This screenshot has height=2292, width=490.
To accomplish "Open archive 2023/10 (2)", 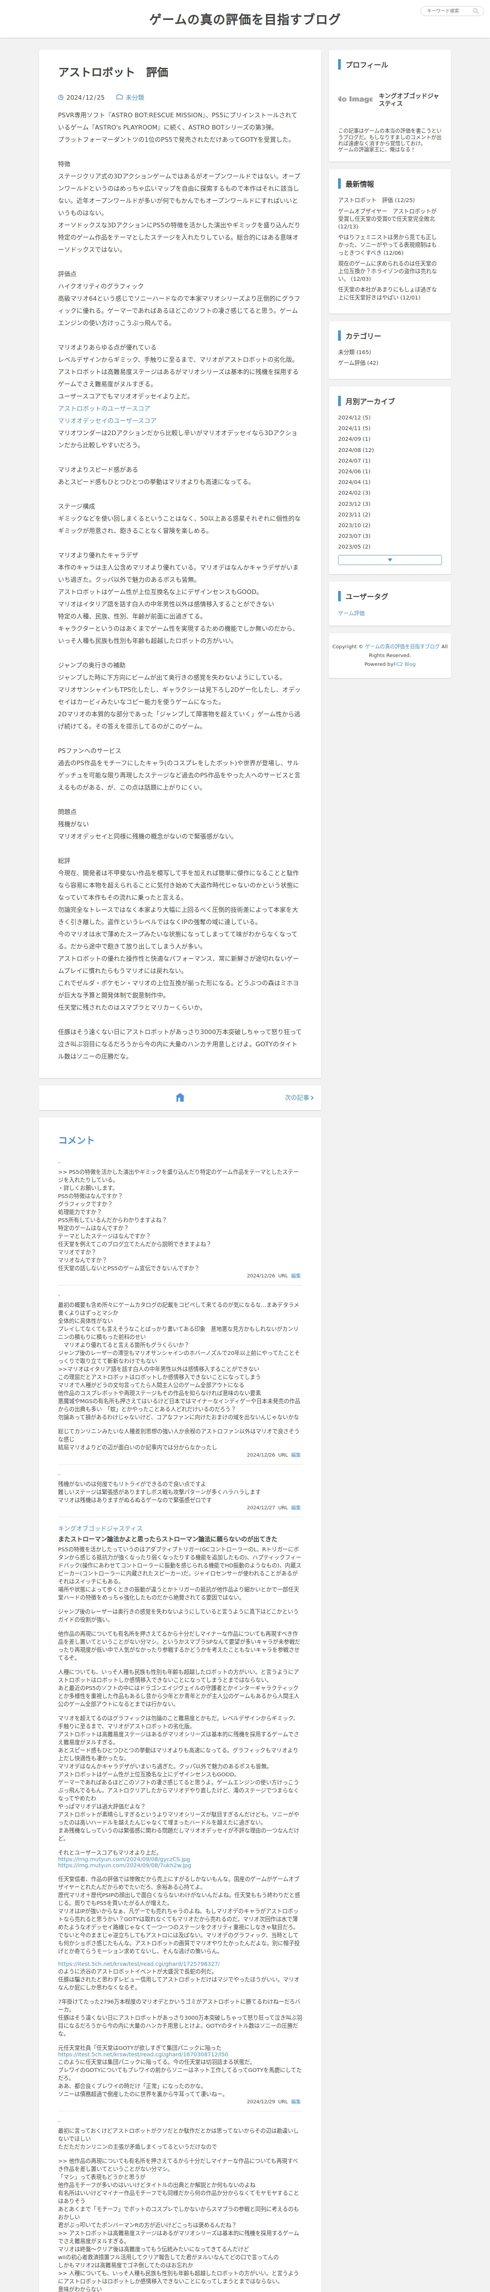I will click(x=354, y=525).
